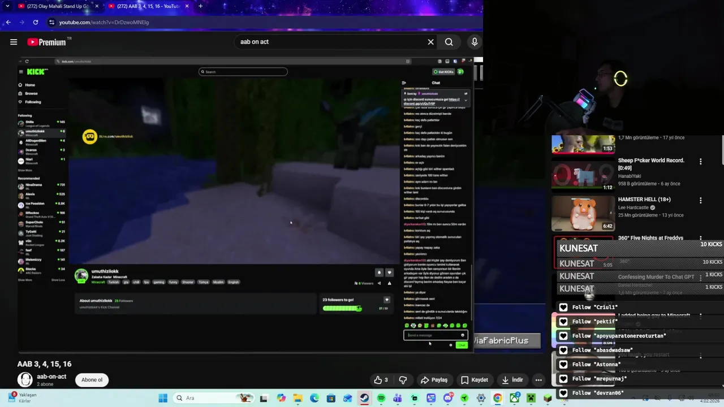The image size is (724, 407).
Task: Open HAMSTER HELL (18+) video title
Action: [644, 200]
